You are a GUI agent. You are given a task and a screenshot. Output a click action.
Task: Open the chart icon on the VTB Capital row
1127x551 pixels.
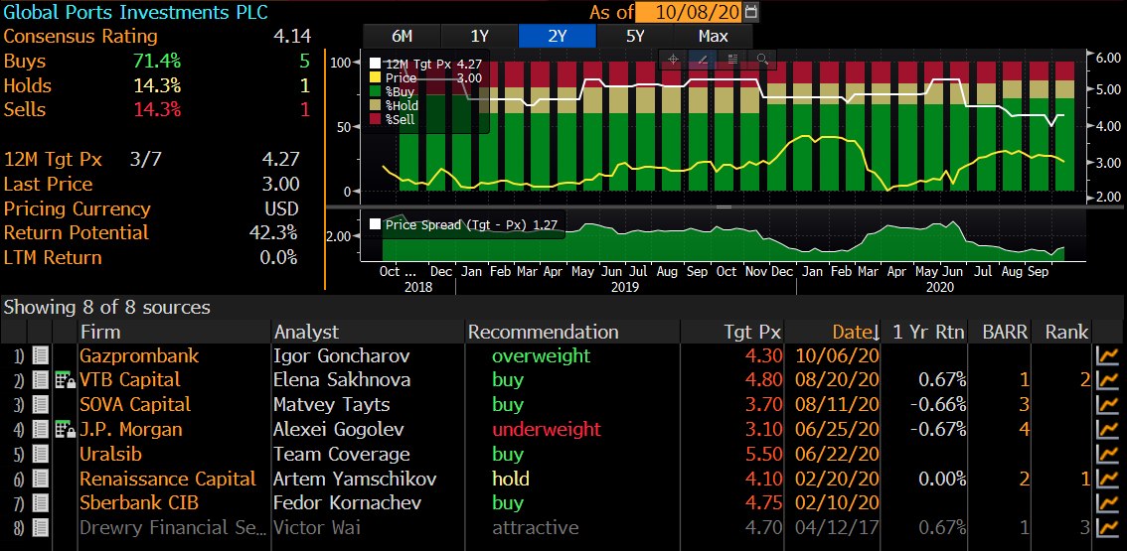(x=1107, y=380)
